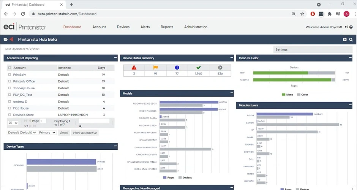The width and height of the screenshot is (357, 190).
Task: Tick the Tannery House checkbox
Action: pos(9,88)
